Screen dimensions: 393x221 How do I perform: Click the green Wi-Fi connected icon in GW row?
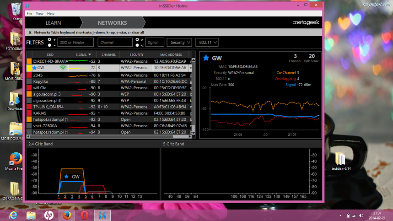[x=63, y=68]
